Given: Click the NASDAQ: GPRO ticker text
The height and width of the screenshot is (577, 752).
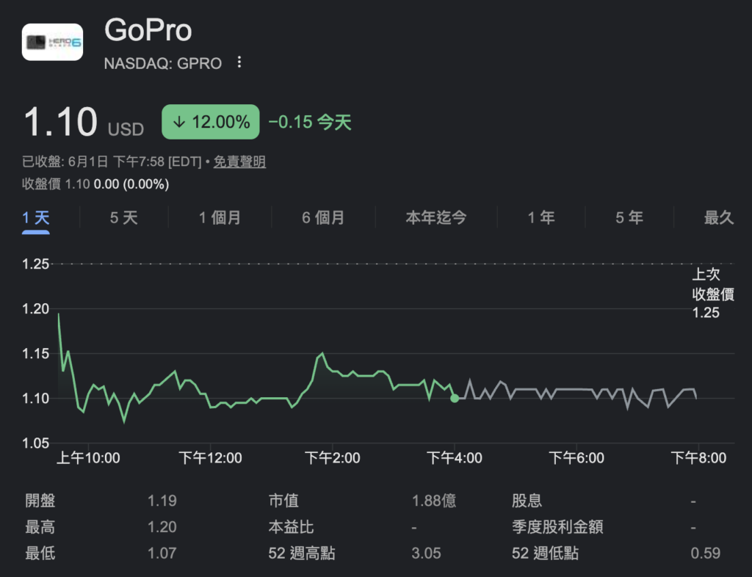Looking at the screenshot, I should click(163, 63).
